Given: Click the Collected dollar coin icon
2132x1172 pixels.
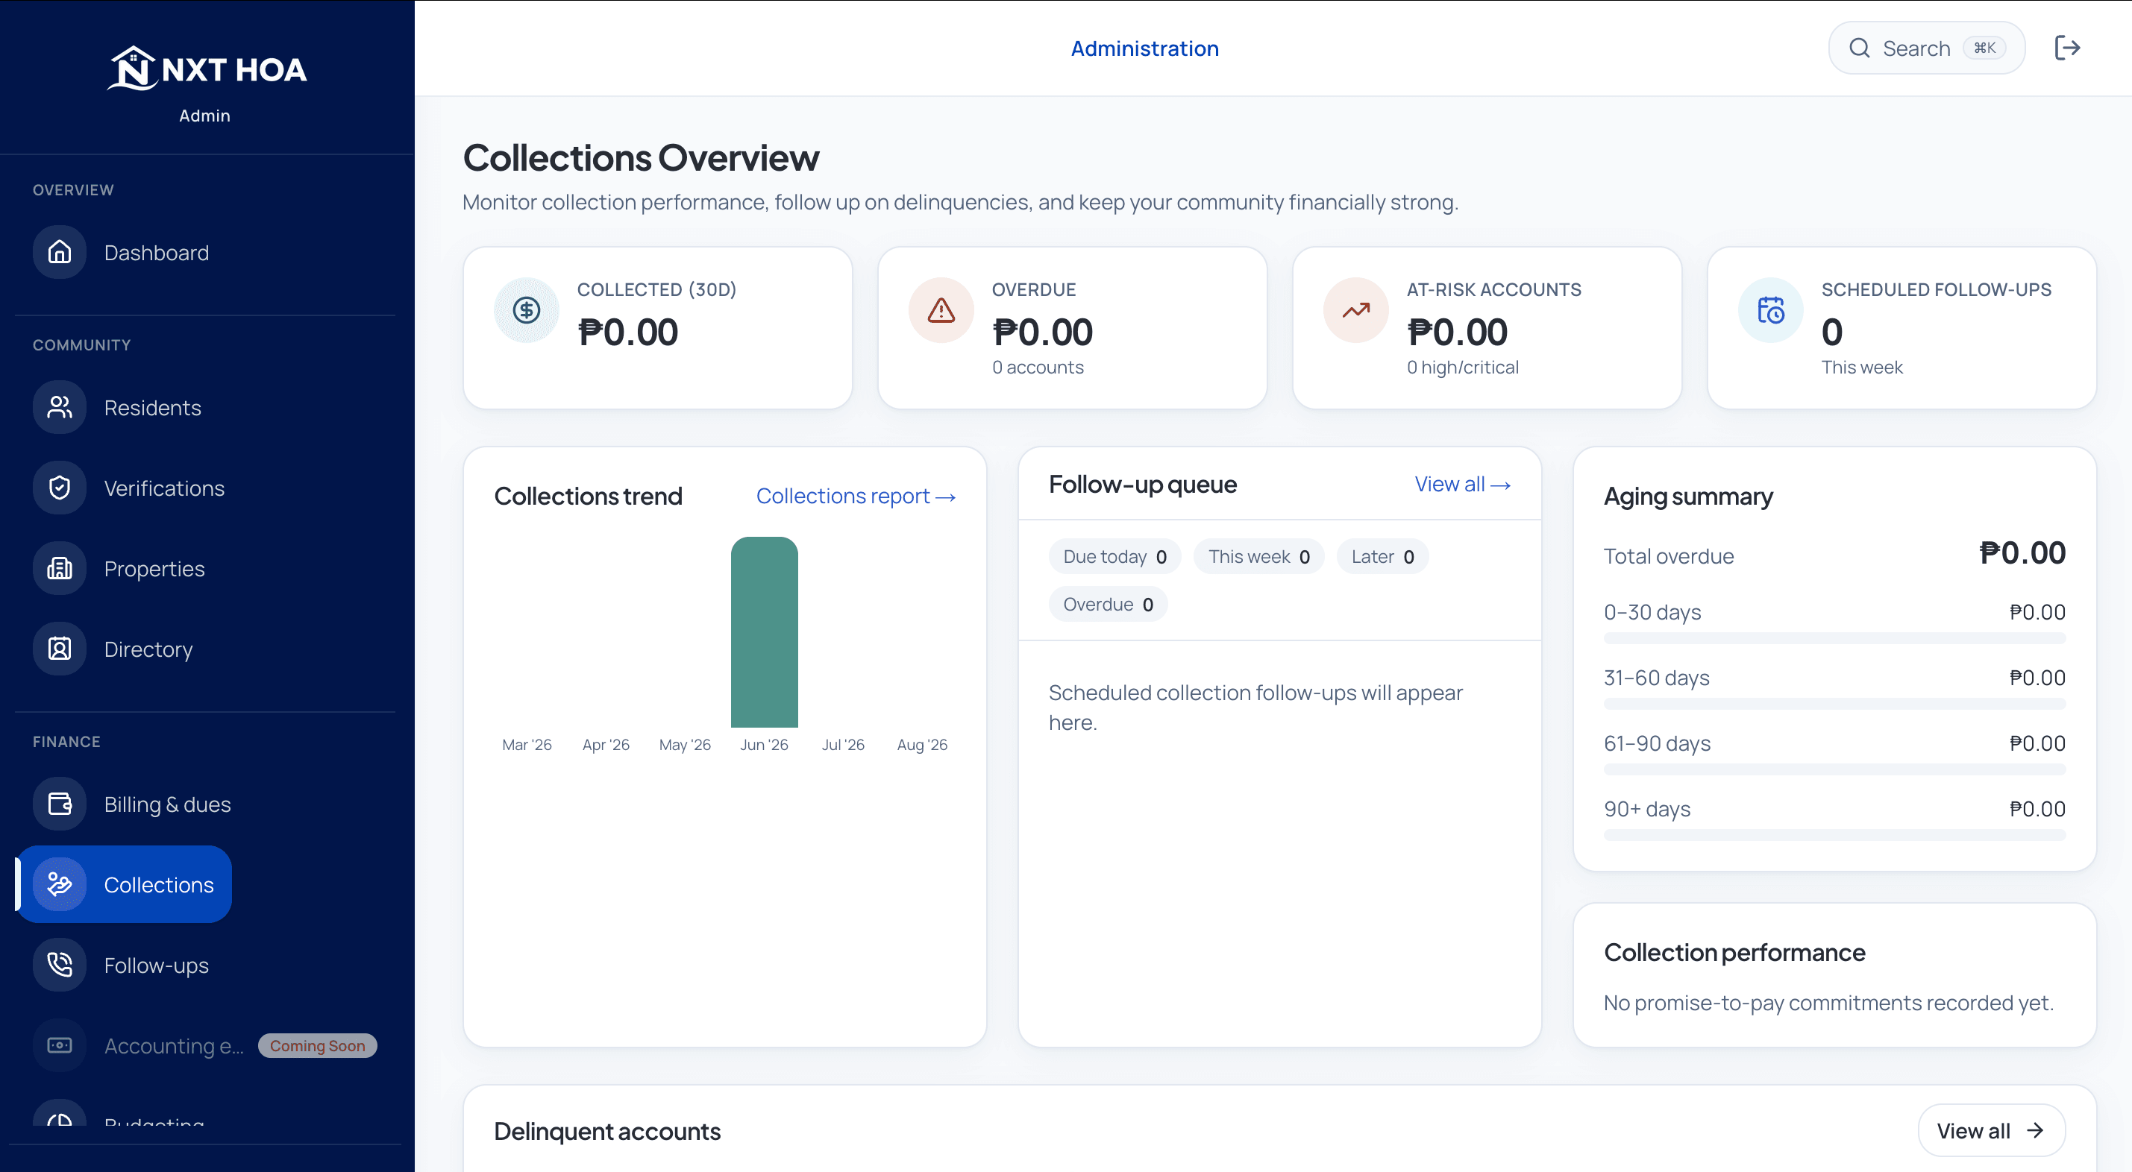Looking at the screenshot, I should point(527,310).
